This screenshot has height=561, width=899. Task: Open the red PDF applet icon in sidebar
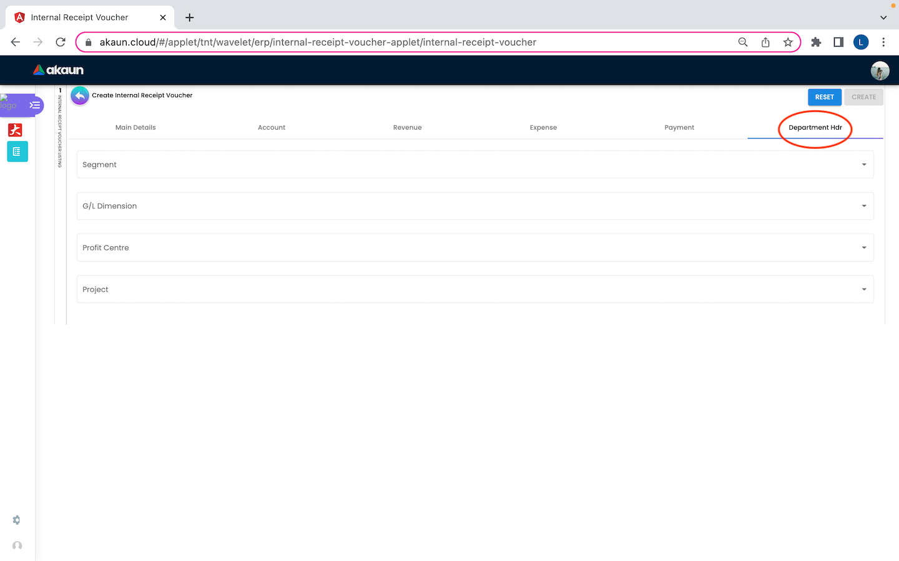pos(16,130)
